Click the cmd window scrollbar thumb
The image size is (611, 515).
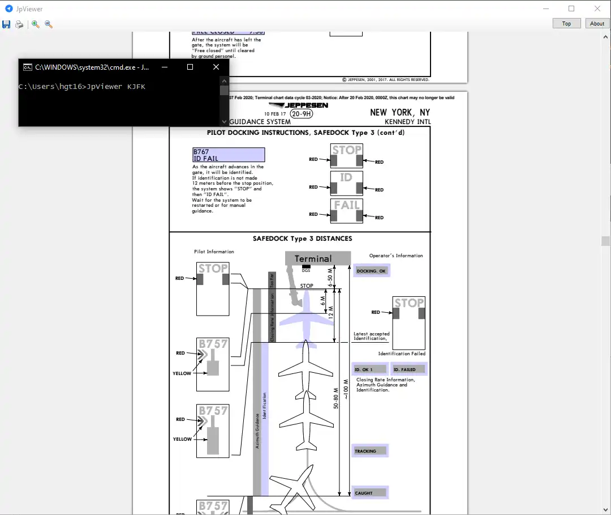tap(224, 91)
